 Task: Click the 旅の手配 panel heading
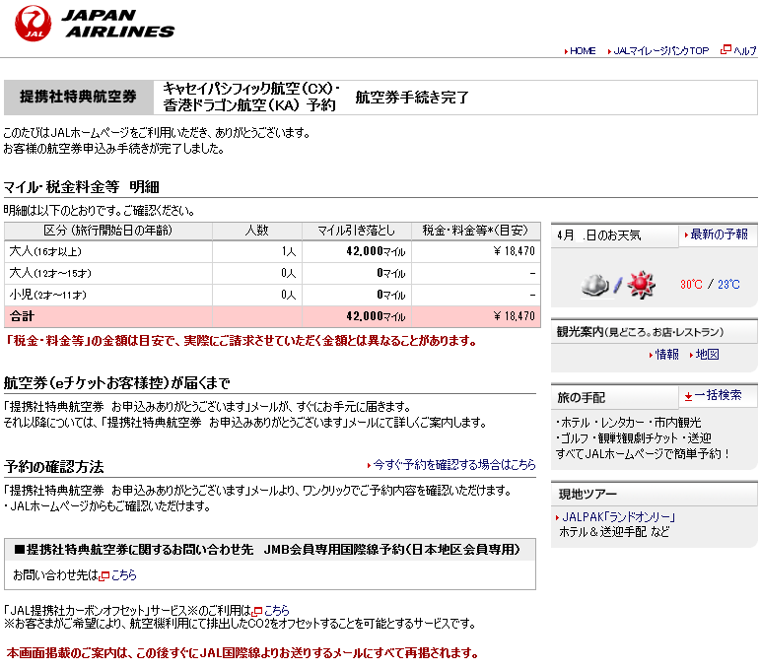click(x=582, y=398)
